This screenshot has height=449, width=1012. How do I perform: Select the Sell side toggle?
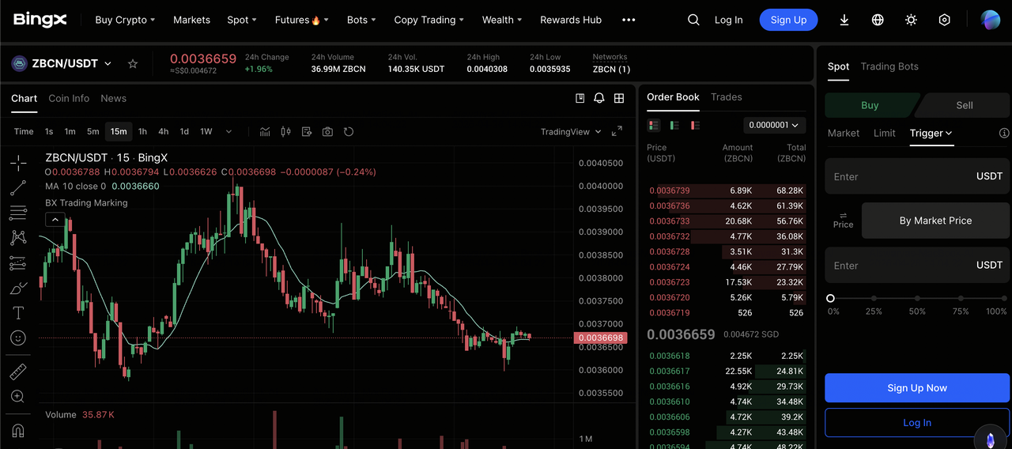tap(965, 105)
